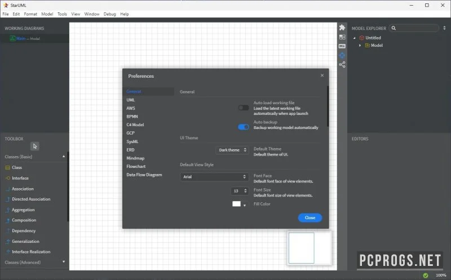Screen dimensions: 451x280
Task: Collapse the Classes (Basic) section
Action: tap(64, 157)
